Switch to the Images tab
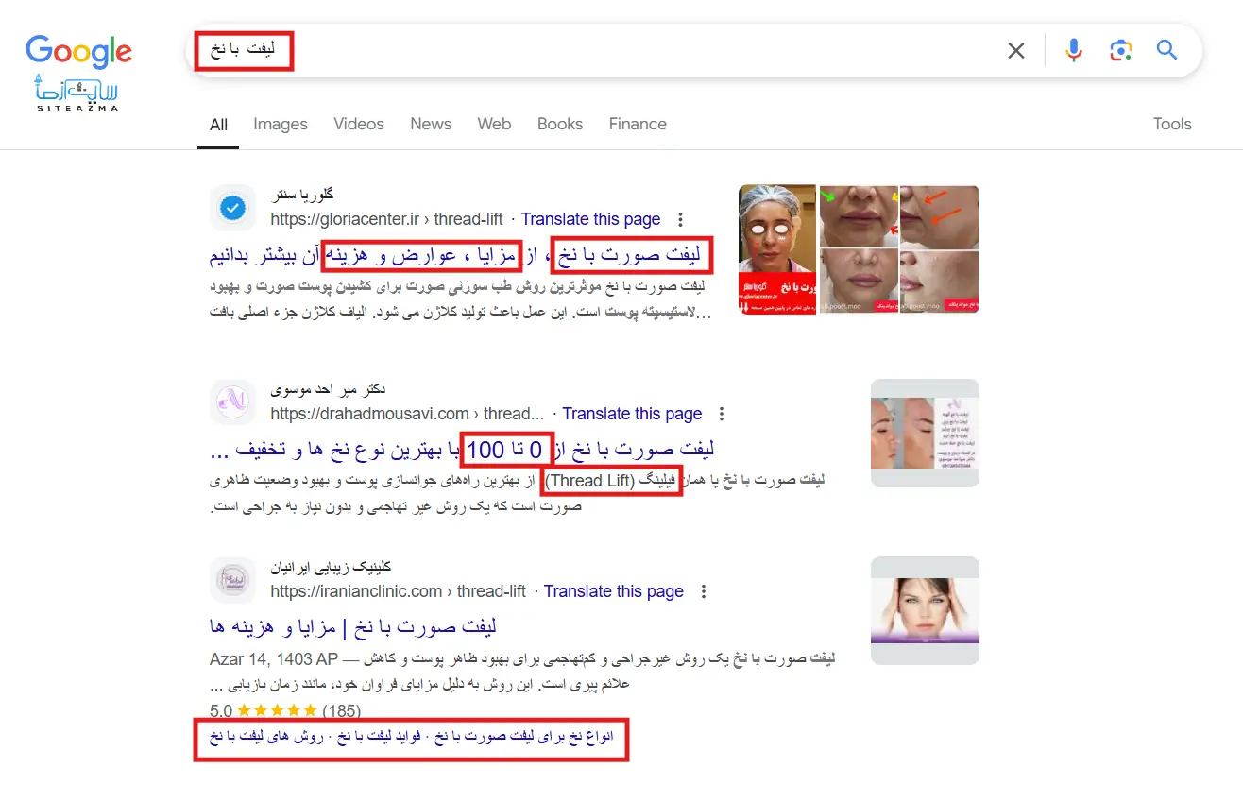This screenshot has width=1243, height=785. click(x=281, y=124)
